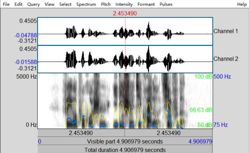Play the left 2.453490 segment bar
This screenshot has width=249, height=153.
click(81, 133)
